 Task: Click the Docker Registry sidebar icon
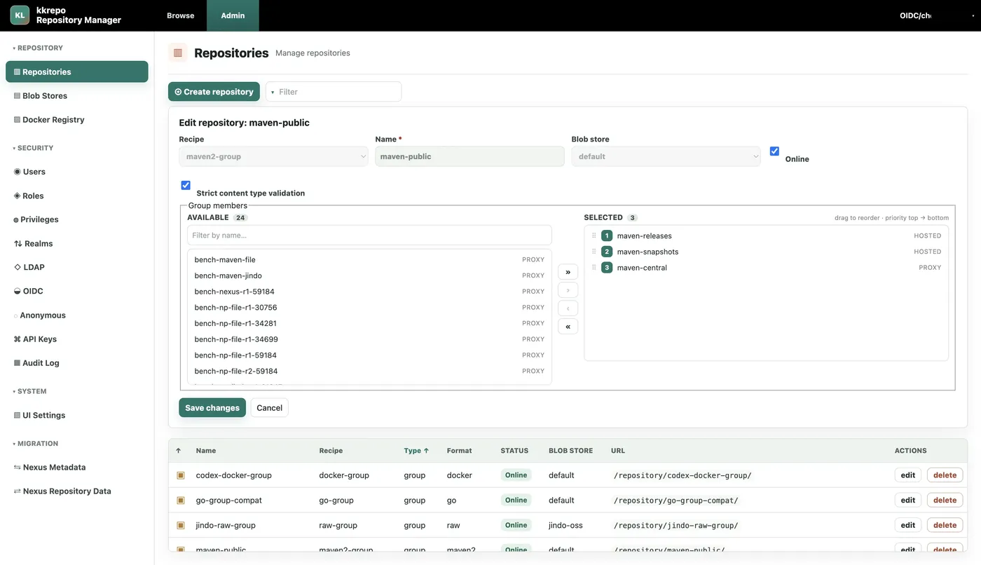coord(17,120)
